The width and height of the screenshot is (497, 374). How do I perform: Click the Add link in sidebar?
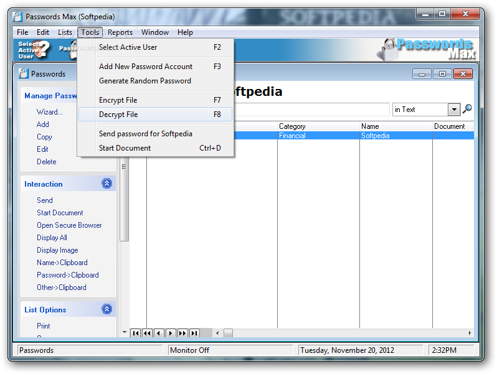tap(43, 124)
